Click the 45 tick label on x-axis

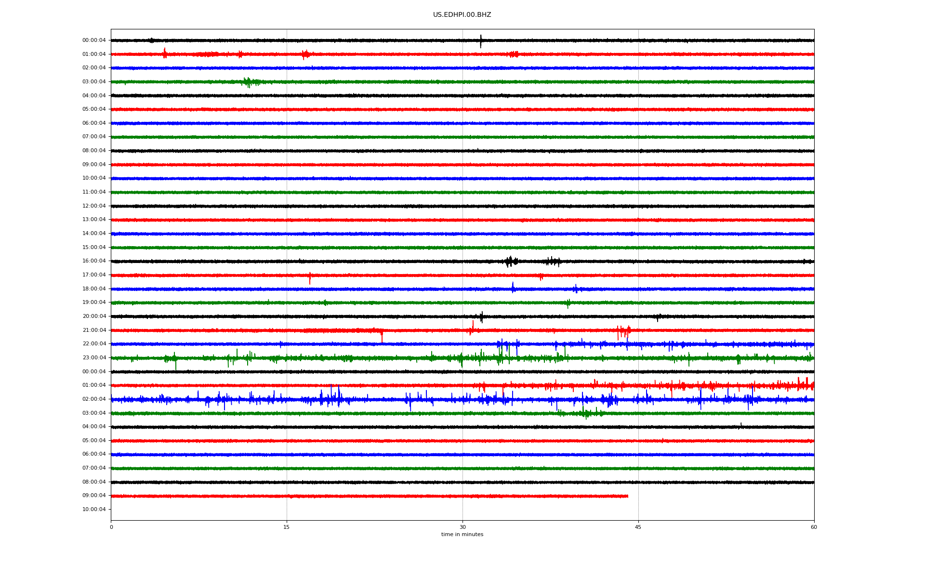pyautogui.click(x=638, y=527)
